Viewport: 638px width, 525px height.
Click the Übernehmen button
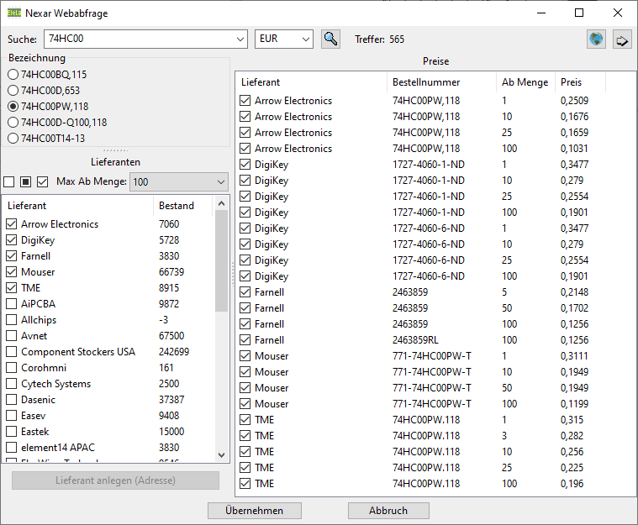click(x=254, y=511)
